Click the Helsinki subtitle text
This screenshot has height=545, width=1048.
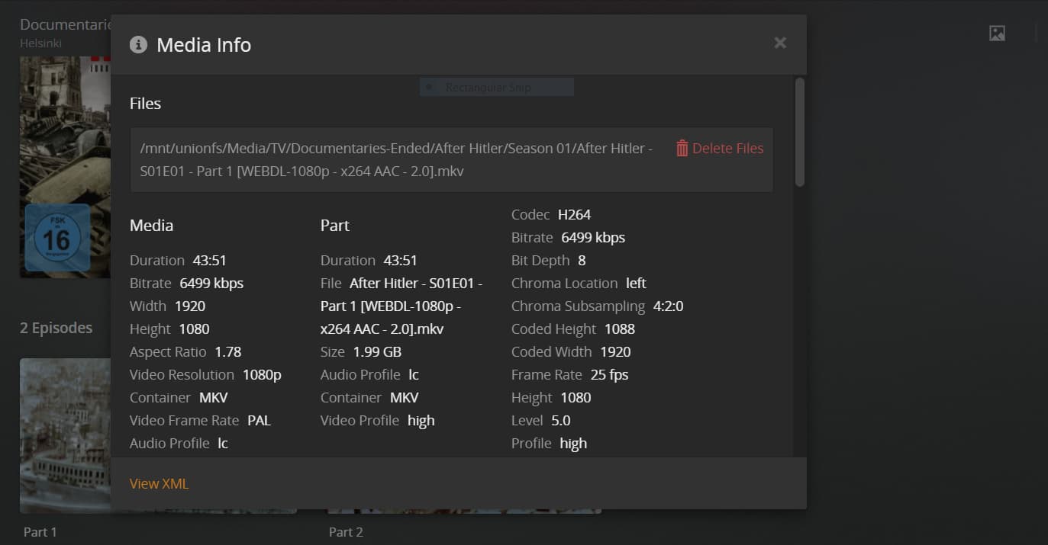tap(40, 43)
